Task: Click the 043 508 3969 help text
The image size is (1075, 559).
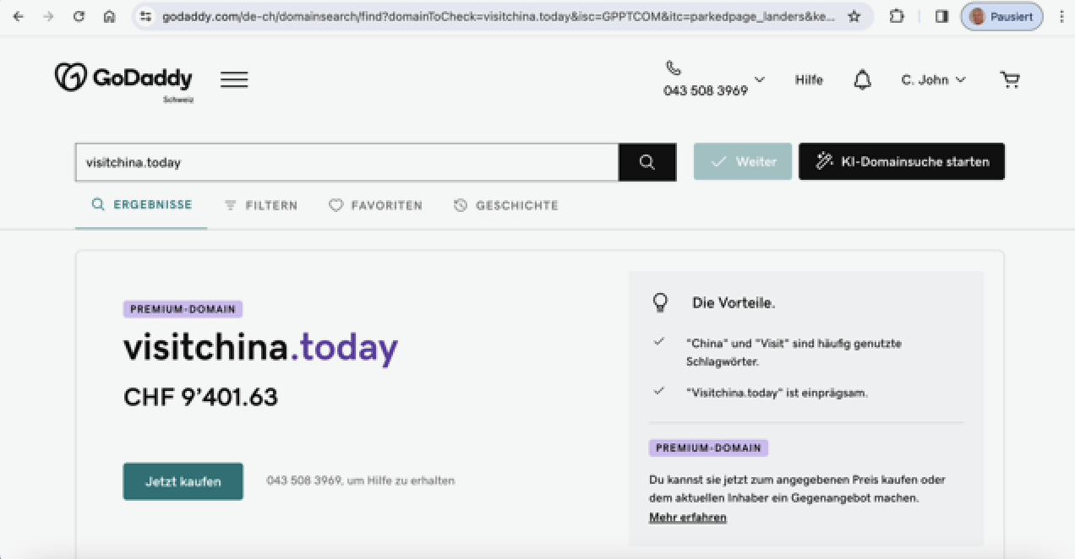Action: 361,481
